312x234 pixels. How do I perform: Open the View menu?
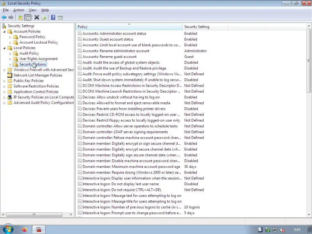(33, 10)
